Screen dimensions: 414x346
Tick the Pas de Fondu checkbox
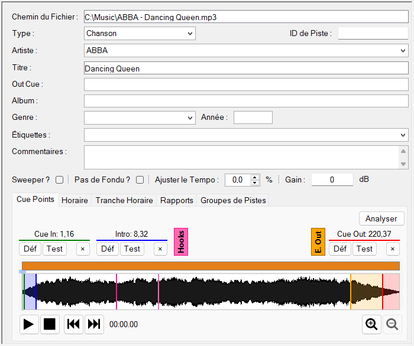(140, 180)
